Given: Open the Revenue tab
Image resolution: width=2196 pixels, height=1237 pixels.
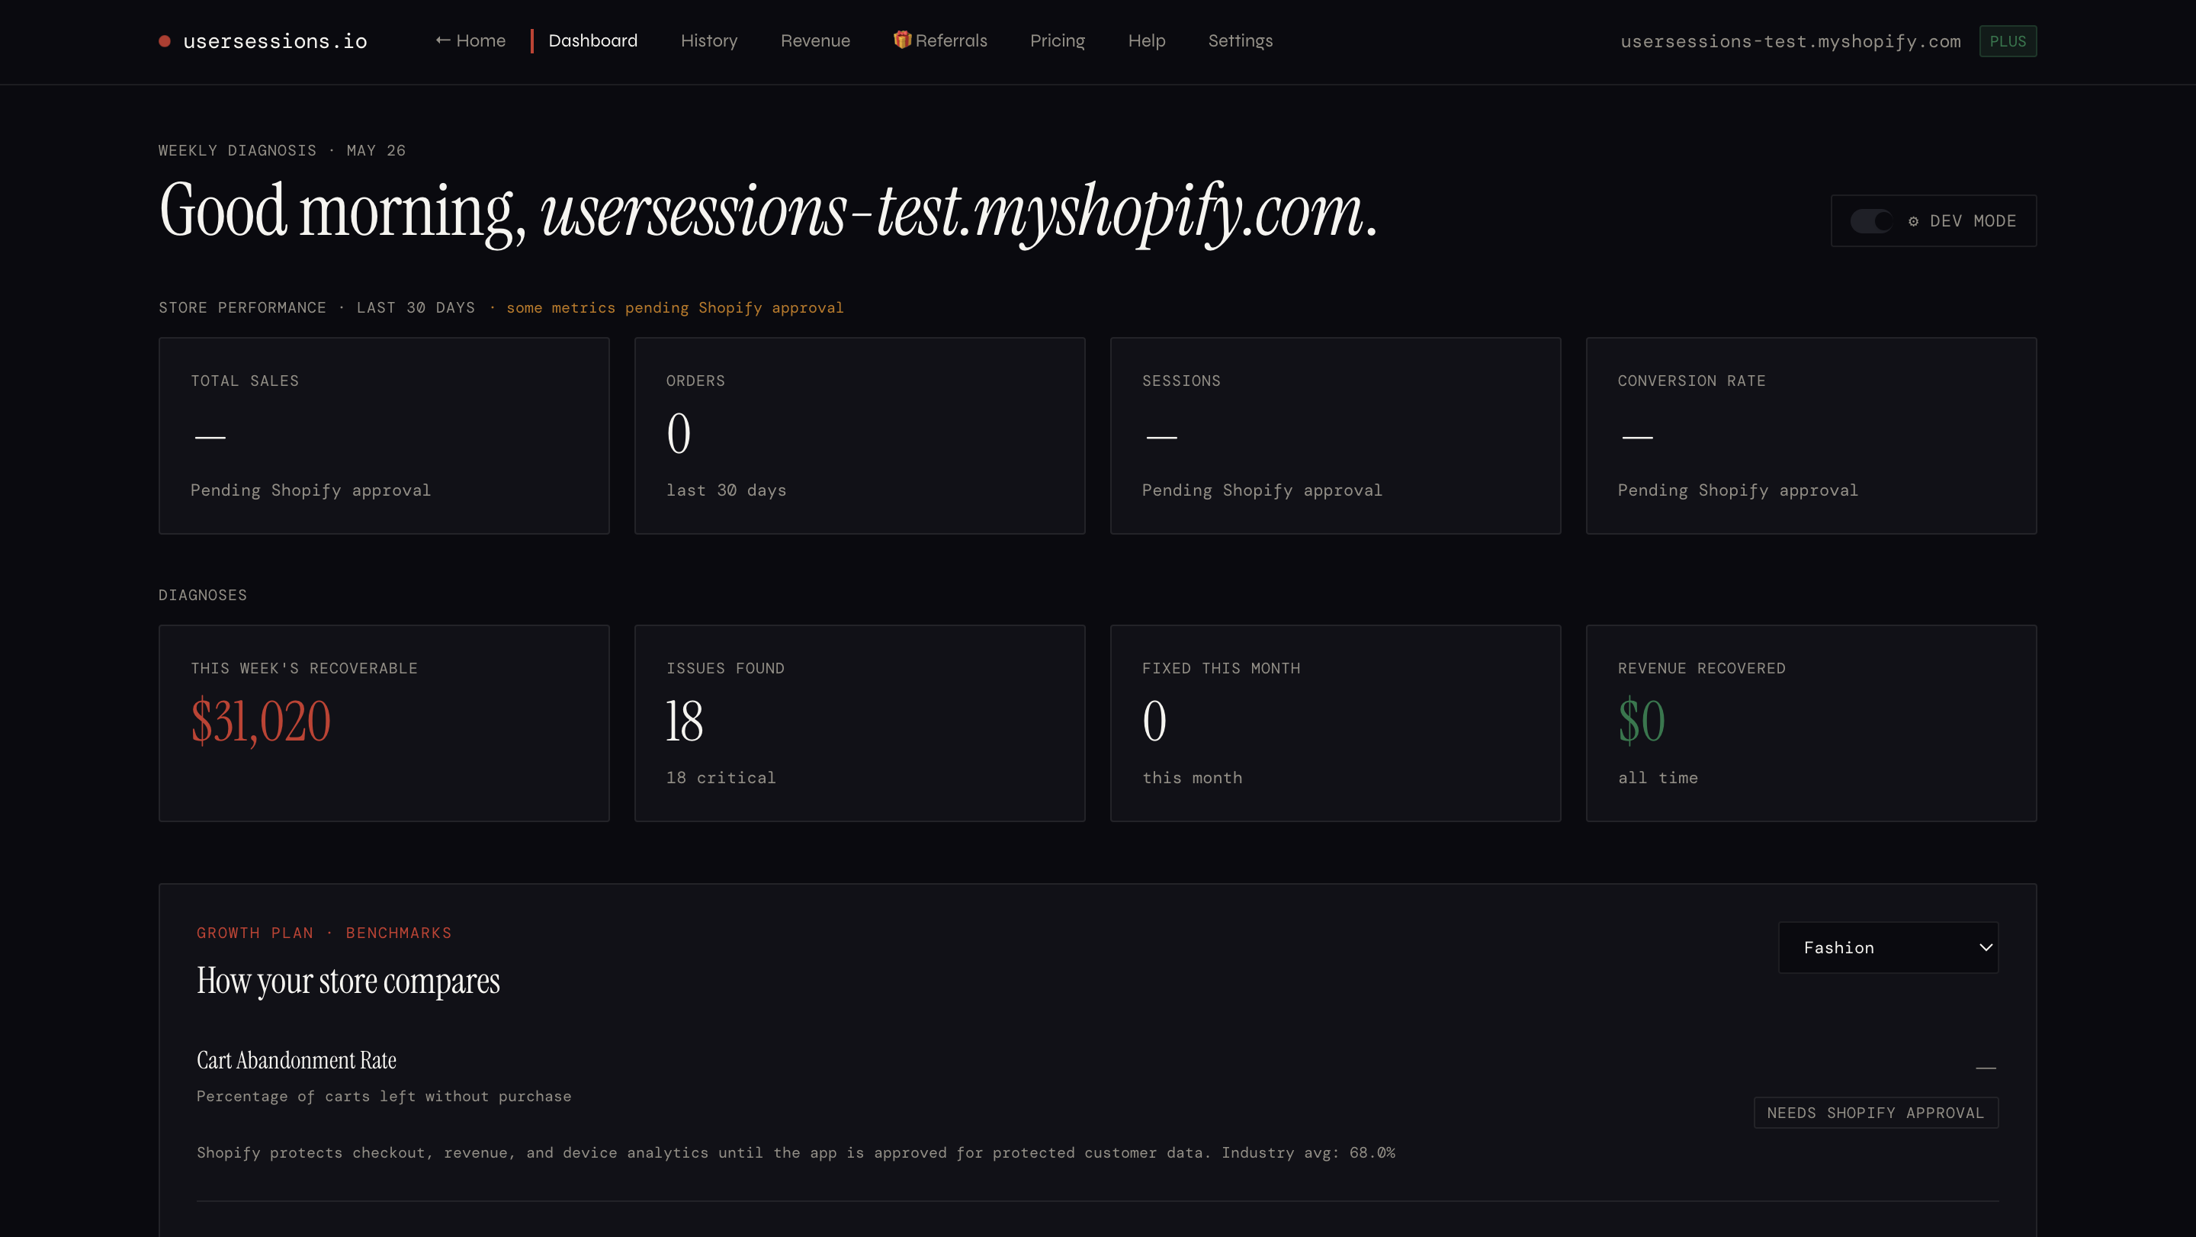Looking at the screenshot, I should point(815,41).
